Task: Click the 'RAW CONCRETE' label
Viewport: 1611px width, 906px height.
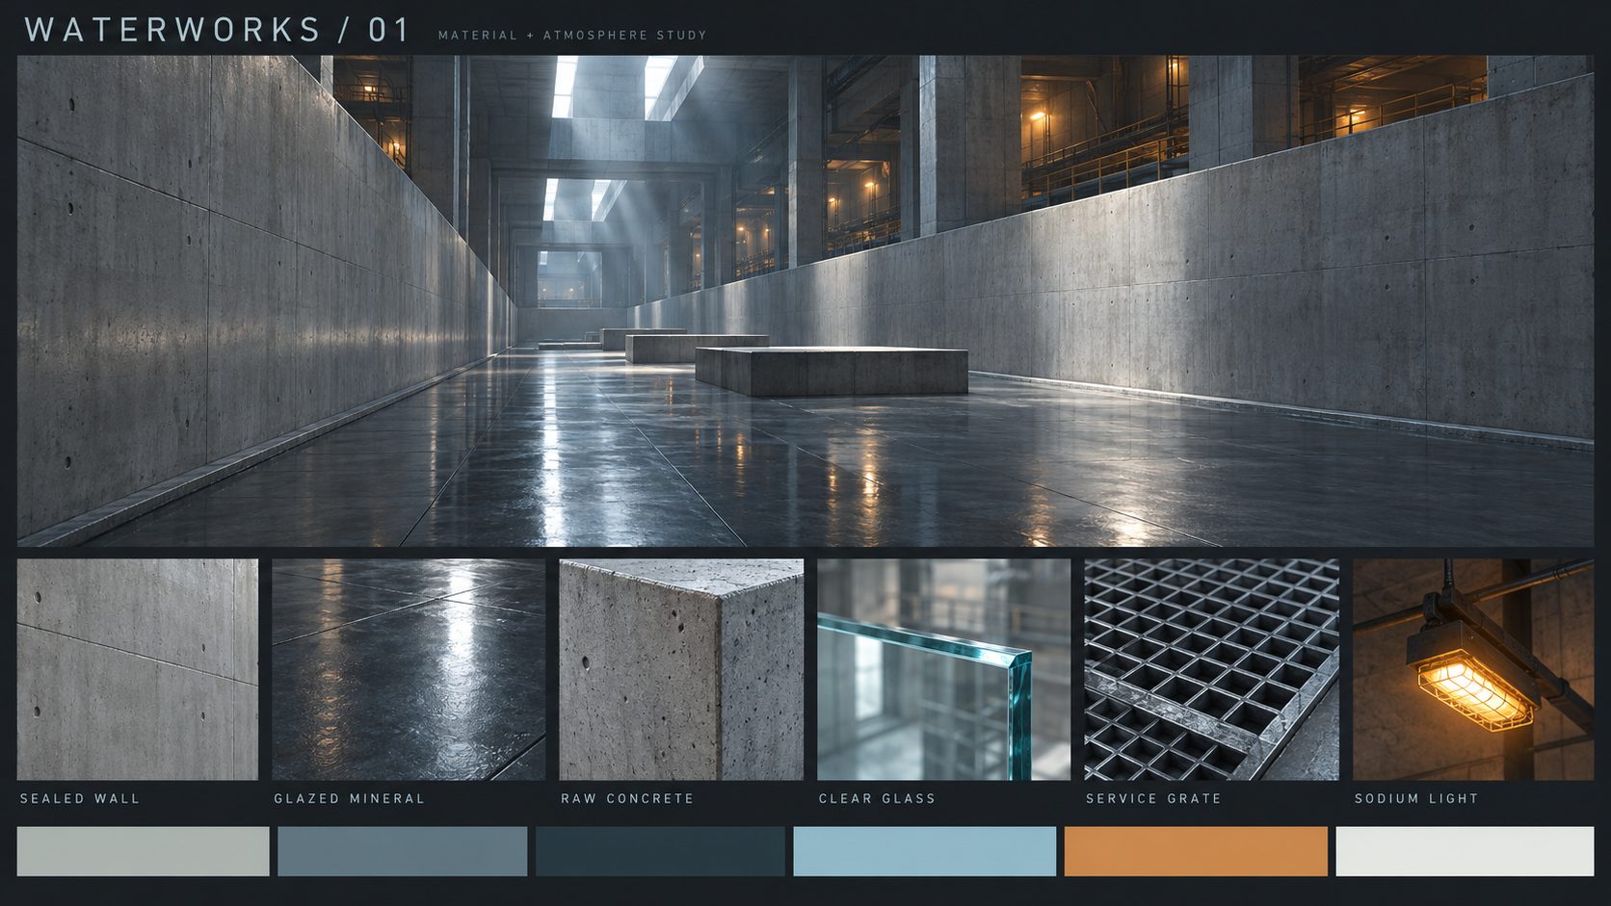Action: [627, 798]
